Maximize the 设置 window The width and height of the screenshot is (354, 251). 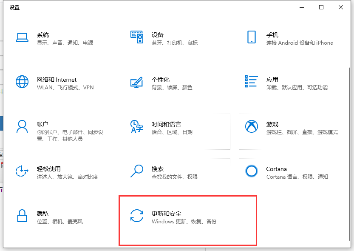(x=321, y=7)
